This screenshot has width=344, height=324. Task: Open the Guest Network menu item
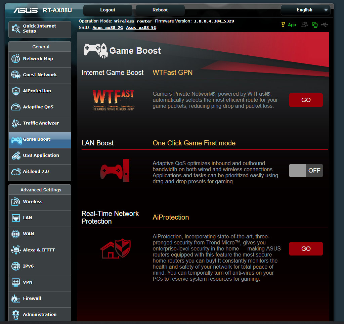[40, 75]
